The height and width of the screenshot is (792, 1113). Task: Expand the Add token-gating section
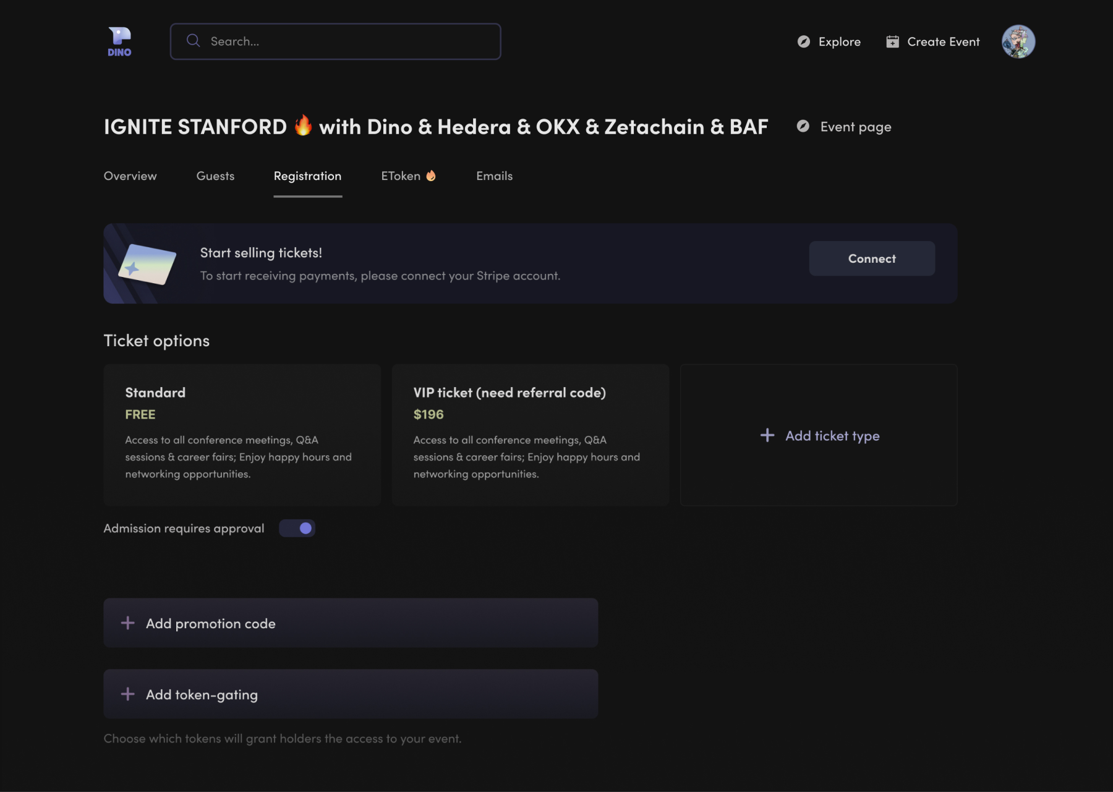tap(351, 694)
